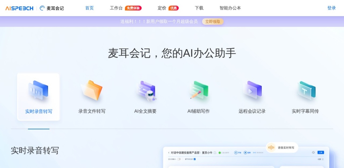The height and width of the screenshot is (168, 344).
Task: Go to the 定价 pricing page
Action: [162, 8]
